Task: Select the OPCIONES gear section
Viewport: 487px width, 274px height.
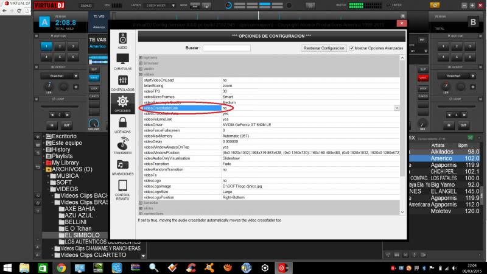Action: pyautogui.click(x=122, y=104)
